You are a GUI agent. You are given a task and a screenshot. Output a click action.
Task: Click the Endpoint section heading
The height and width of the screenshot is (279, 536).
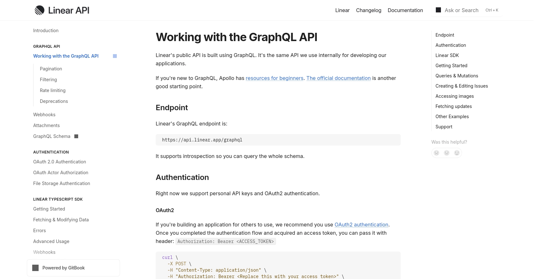pyautogui.click(x=172, y=108)
